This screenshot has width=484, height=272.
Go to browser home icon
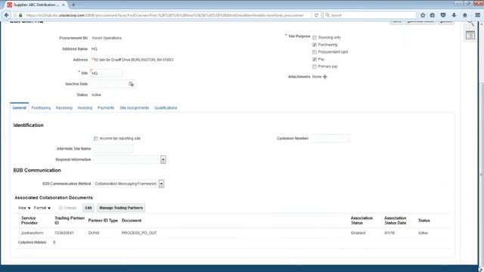pyautogui.click(x=465, y=15)
